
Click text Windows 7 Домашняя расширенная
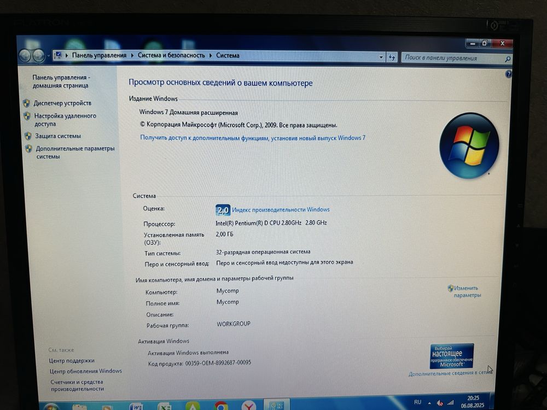click(188, 112)
